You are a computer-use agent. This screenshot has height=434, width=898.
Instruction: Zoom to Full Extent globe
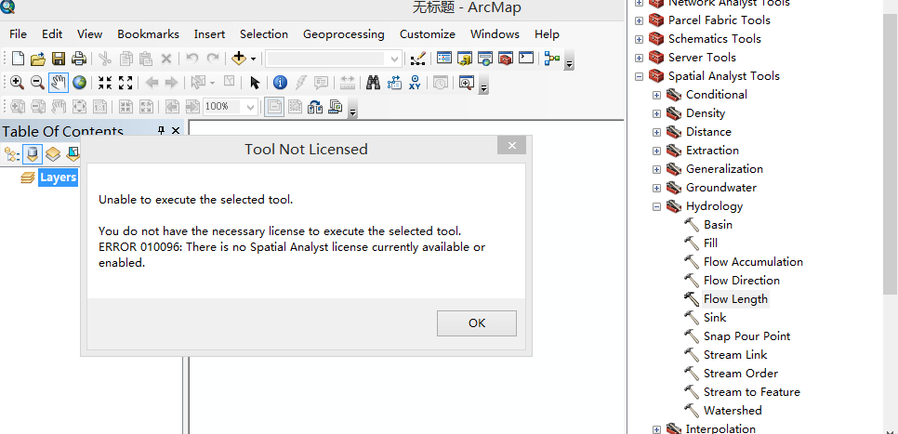(x=79, y=83)
